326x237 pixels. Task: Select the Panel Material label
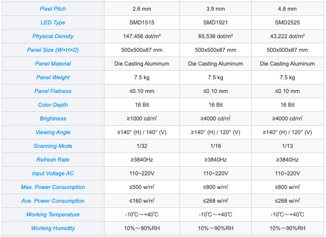pyautogui.click(x=53, y=64)
